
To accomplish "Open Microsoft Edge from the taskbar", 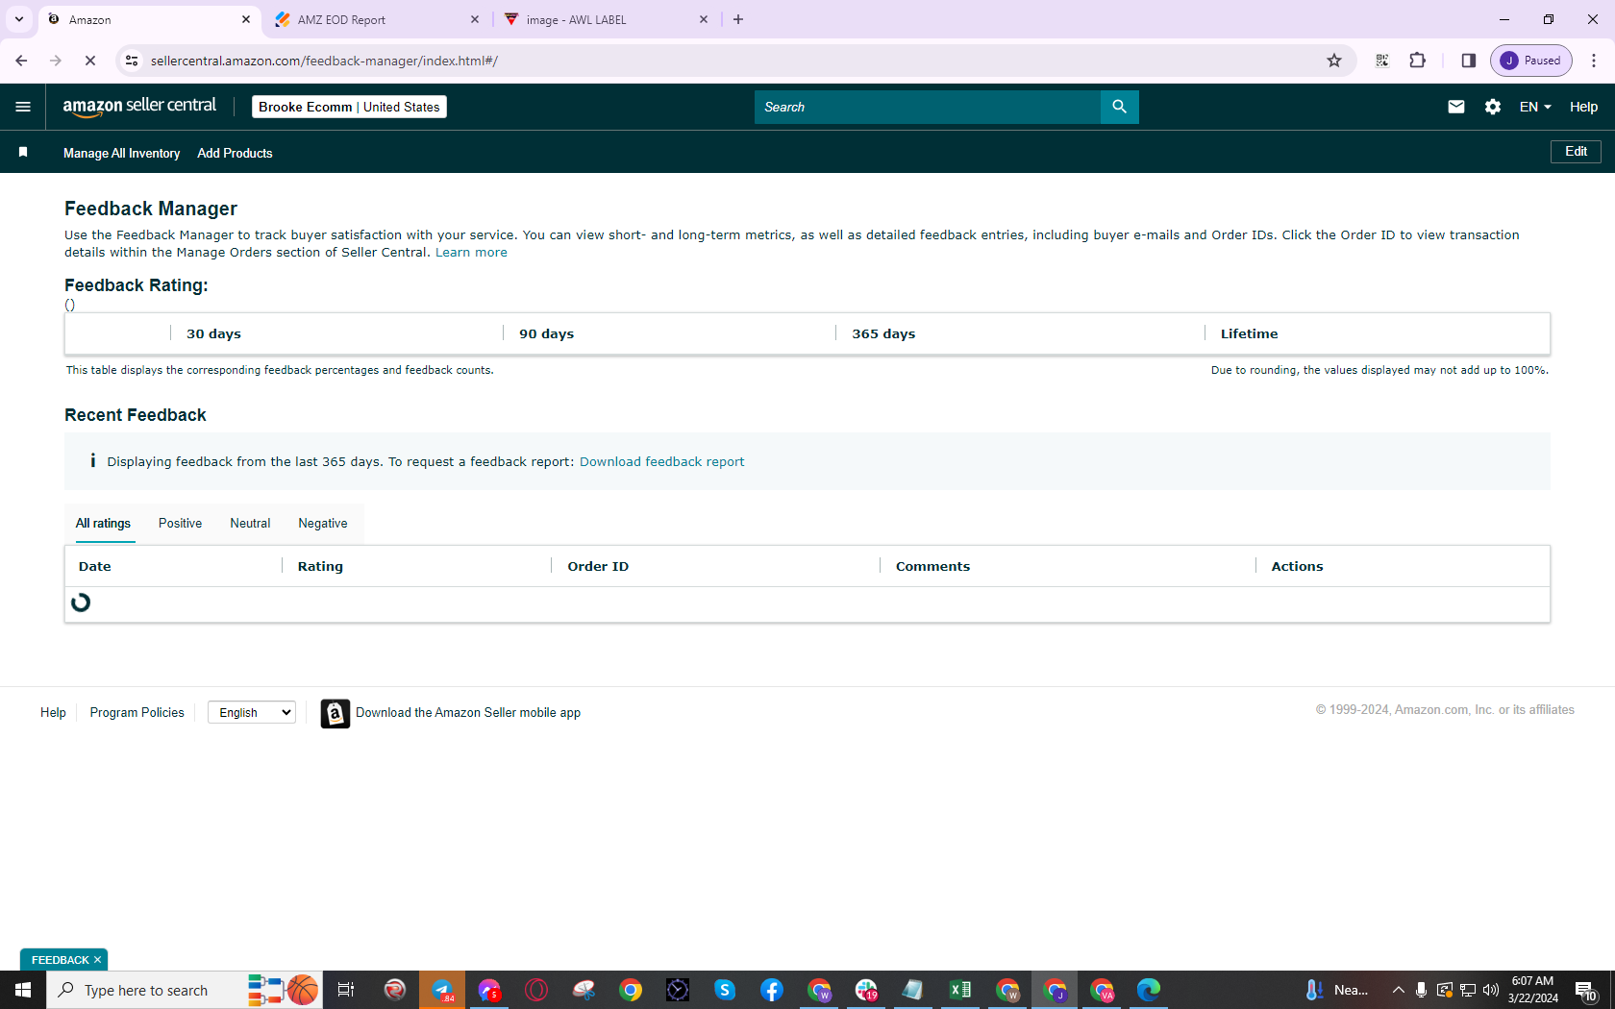I will coord(1148,990).
